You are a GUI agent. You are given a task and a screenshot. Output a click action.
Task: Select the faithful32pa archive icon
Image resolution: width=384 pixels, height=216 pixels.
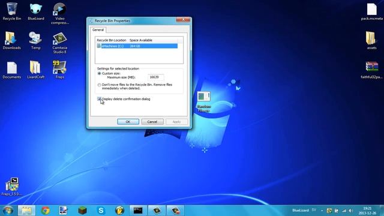371,70
